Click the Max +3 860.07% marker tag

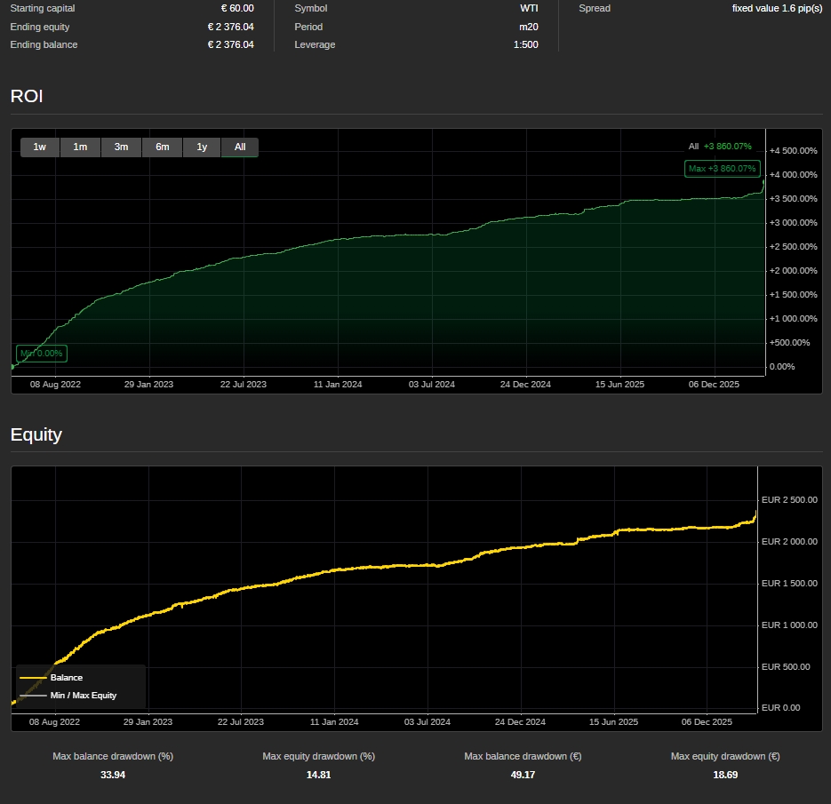pos(723,168)
